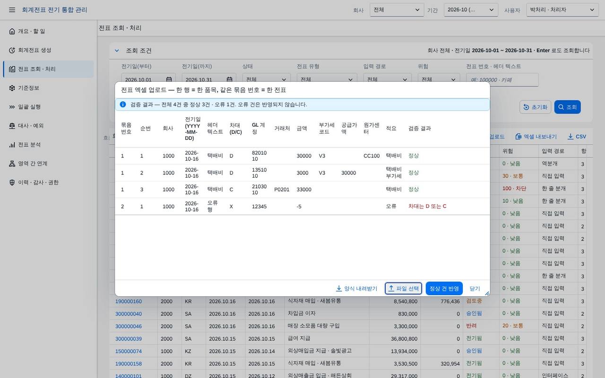Open 전표 분석 sidebar item
Viewport: 605px width, 378px height.
[48, 145]
